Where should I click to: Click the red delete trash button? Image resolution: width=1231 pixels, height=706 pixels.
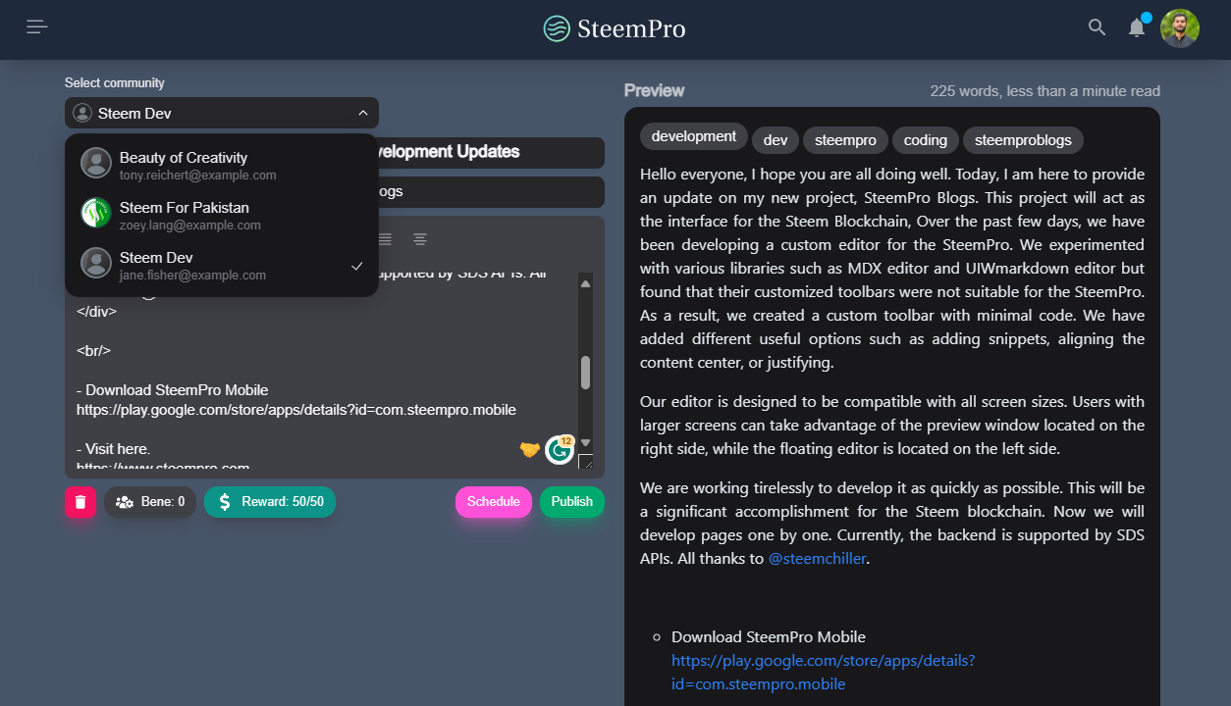pyautogui.click(x=80, y=502)
